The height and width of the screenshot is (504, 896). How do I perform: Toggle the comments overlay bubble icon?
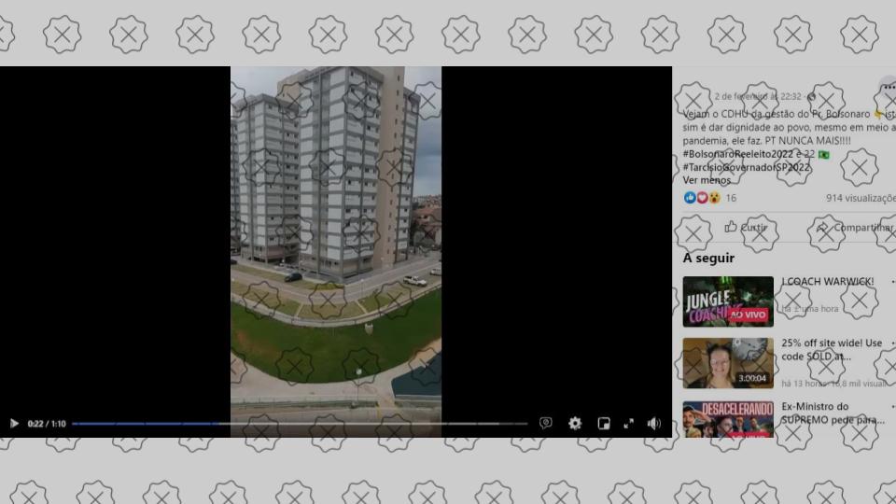pyautogui.click(x=546, y=423)
